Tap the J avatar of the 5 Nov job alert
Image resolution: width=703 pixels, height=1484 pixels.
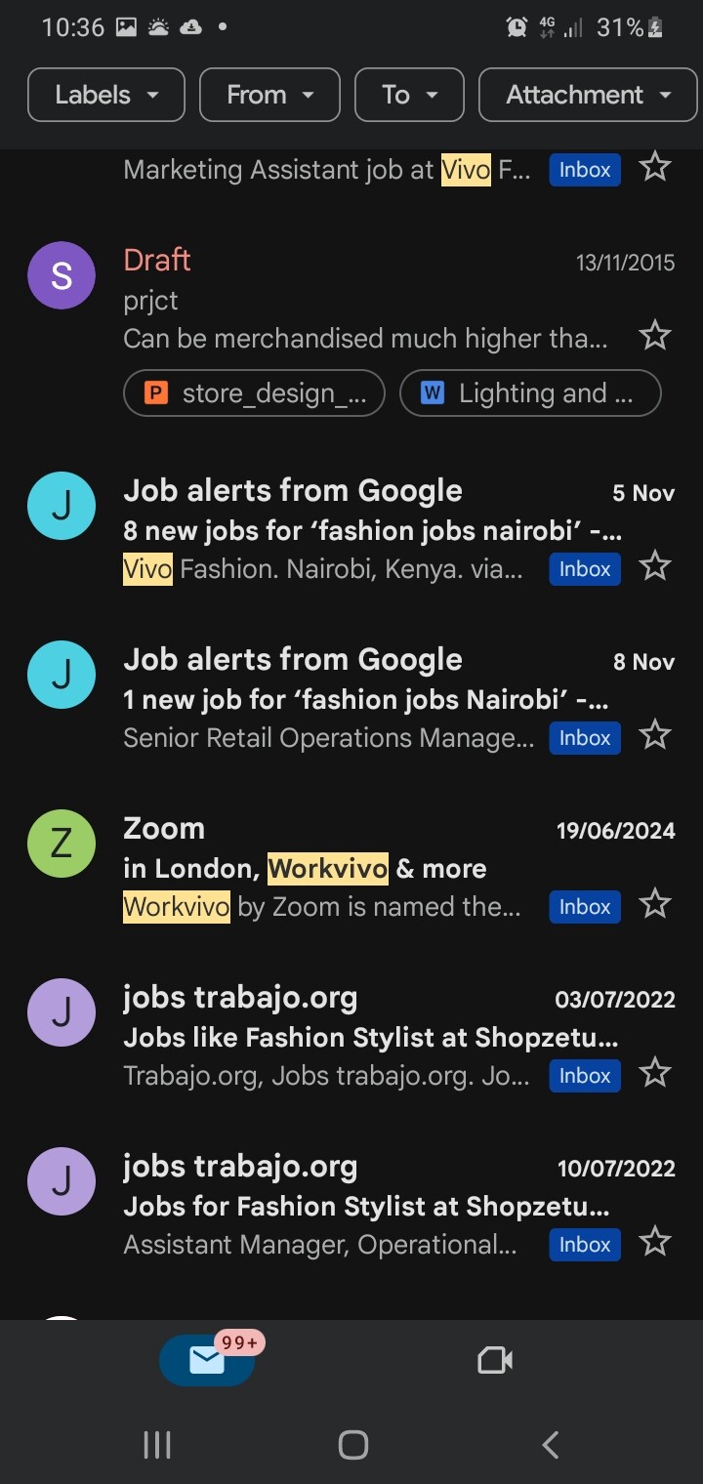pos(62,506)
